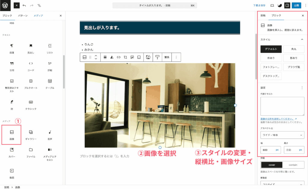Open the 画像の目的を説明してください link

[x=279, y=119]
